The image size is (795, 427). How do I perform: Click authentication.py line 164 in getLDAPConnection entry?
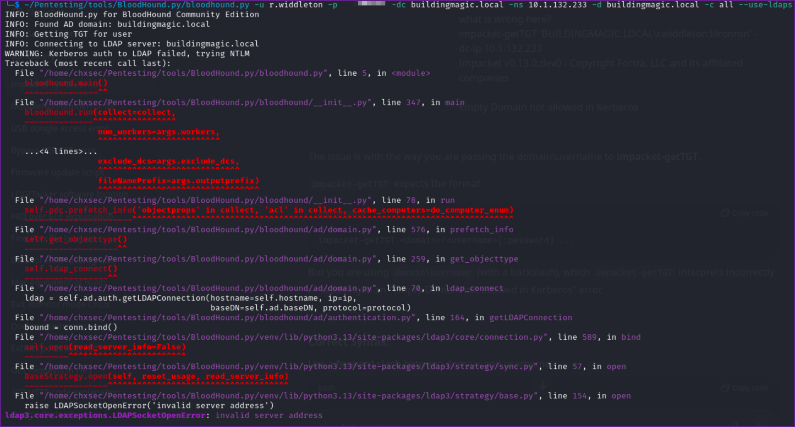(x=294, y=318)
